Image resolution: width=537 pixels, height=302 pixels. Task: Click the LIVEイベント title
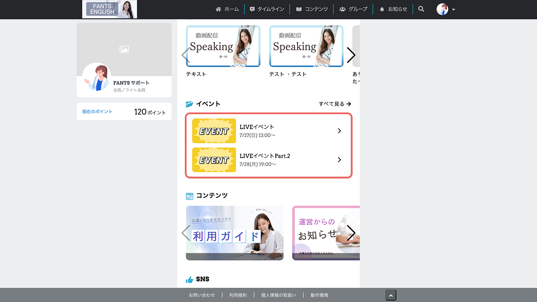pyautogui.click(x=257, y=127)
